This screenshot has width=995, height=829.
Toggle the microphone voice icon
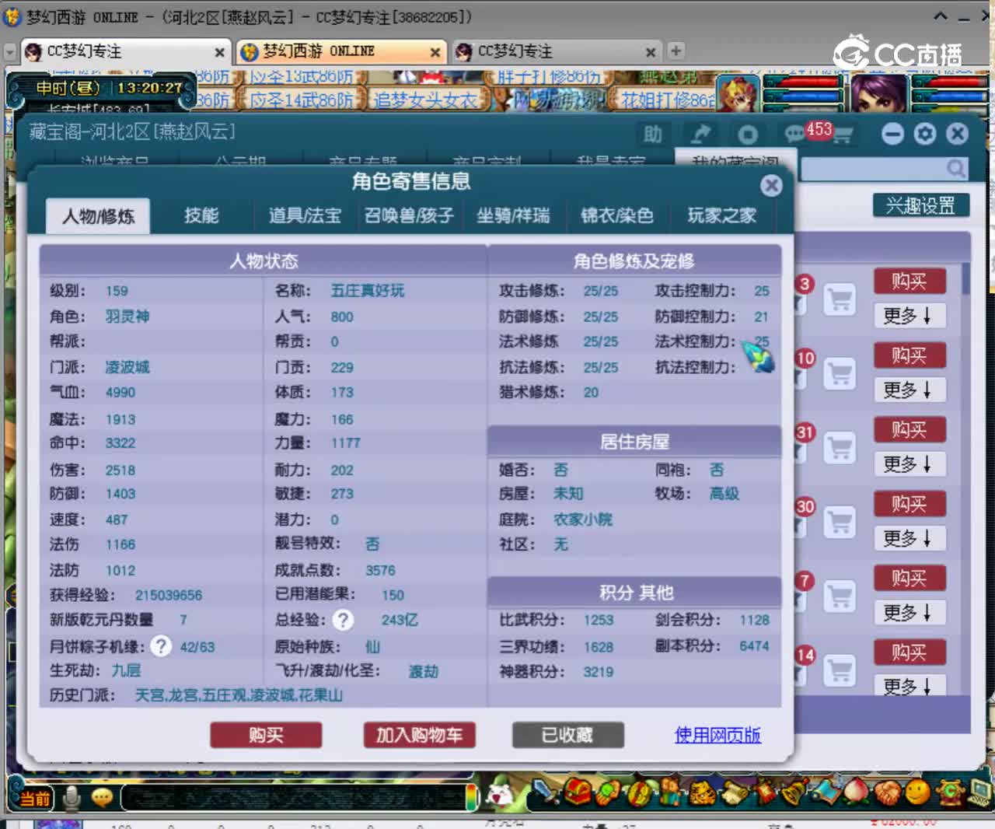pyautogui.click(x=72, y=798)
